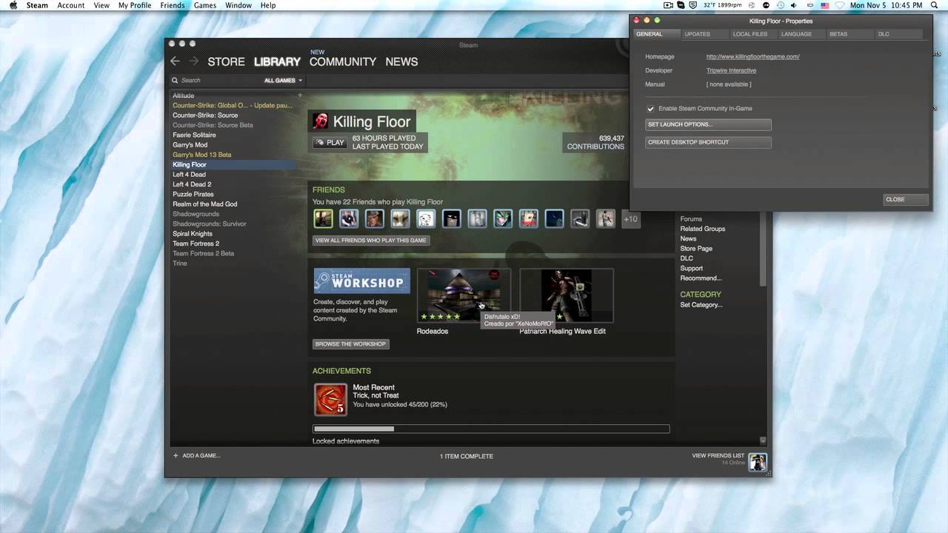
Task: Click BROWSE THE WORKSHOP button
Action: [x=350, y=344]
